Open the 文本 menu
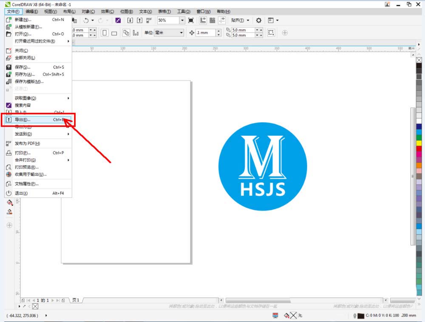This screenshot has height=322, width=425. (x=145, y=11)
